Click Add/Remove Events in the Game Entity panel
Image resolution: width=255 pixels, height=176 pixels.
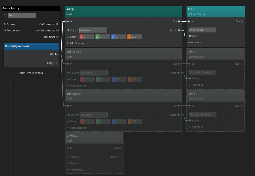pyautogui.click(x=31, y=73)
